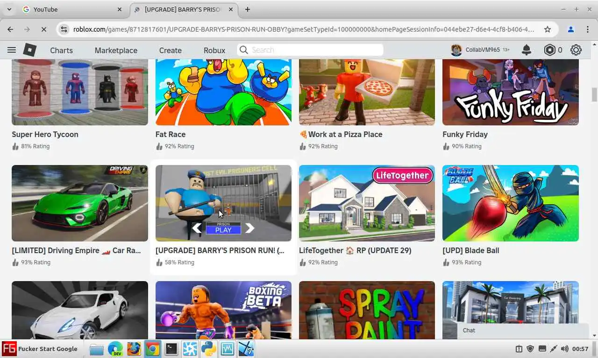Launch Edge Dev from the taskbar
The image size is (598, 358).
click(115, 349)
